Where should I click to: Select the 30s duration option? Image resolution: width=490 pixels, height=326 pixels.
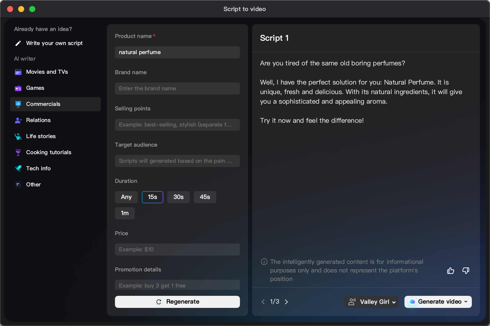pos(178,197)
